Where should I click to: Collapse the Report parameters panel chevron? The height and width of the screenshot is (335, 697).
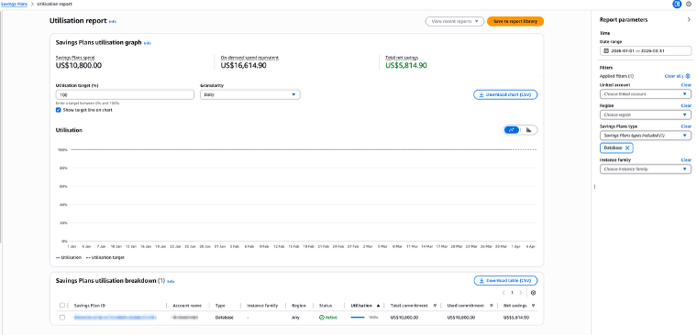click(x=689, y=20)
